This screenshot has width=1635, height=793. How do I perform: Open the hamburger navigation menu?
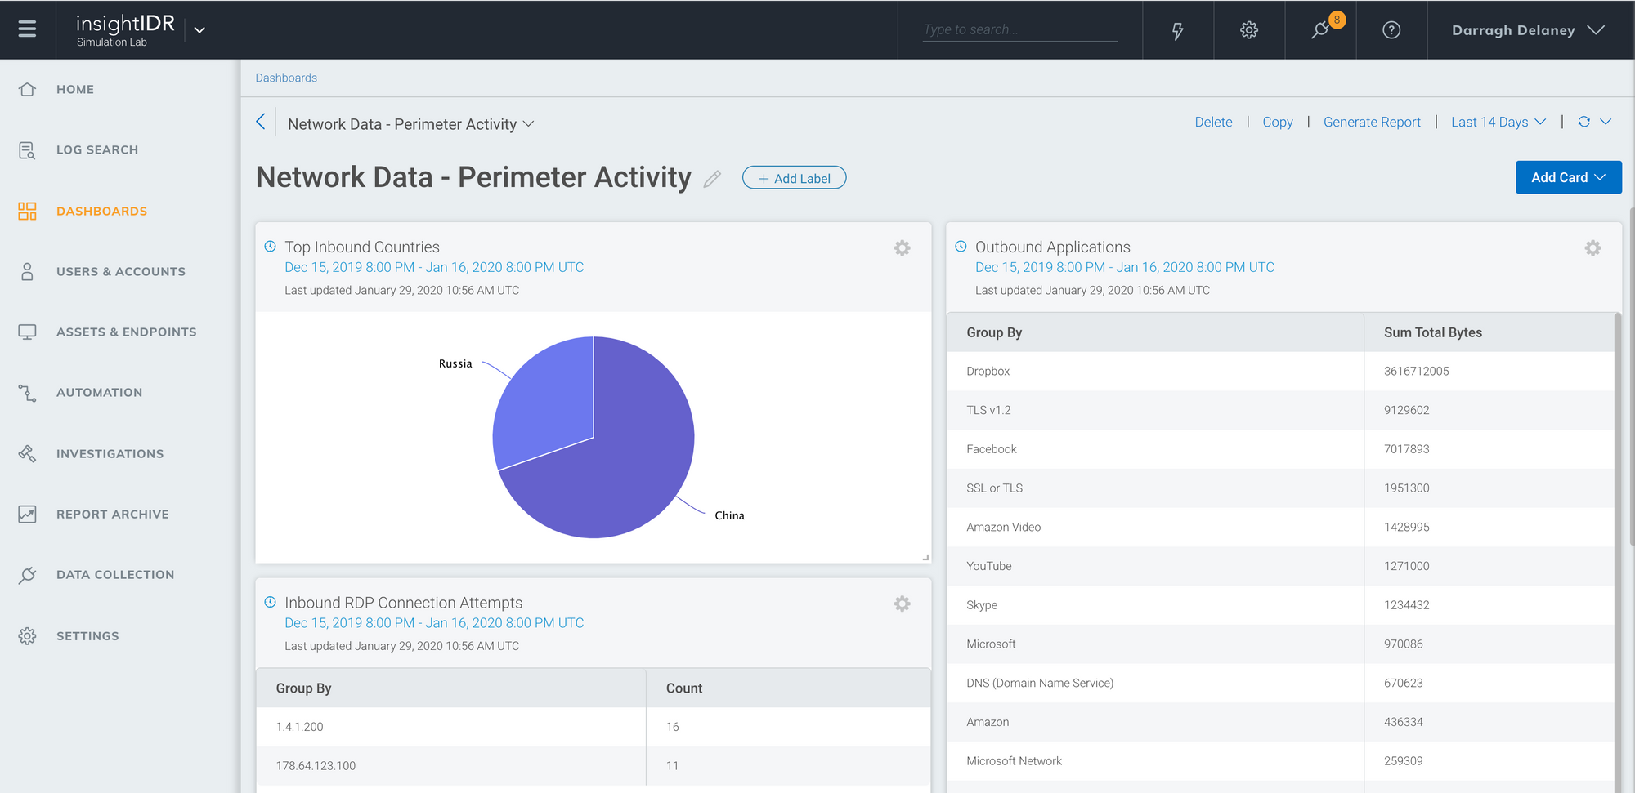[27, 29]
